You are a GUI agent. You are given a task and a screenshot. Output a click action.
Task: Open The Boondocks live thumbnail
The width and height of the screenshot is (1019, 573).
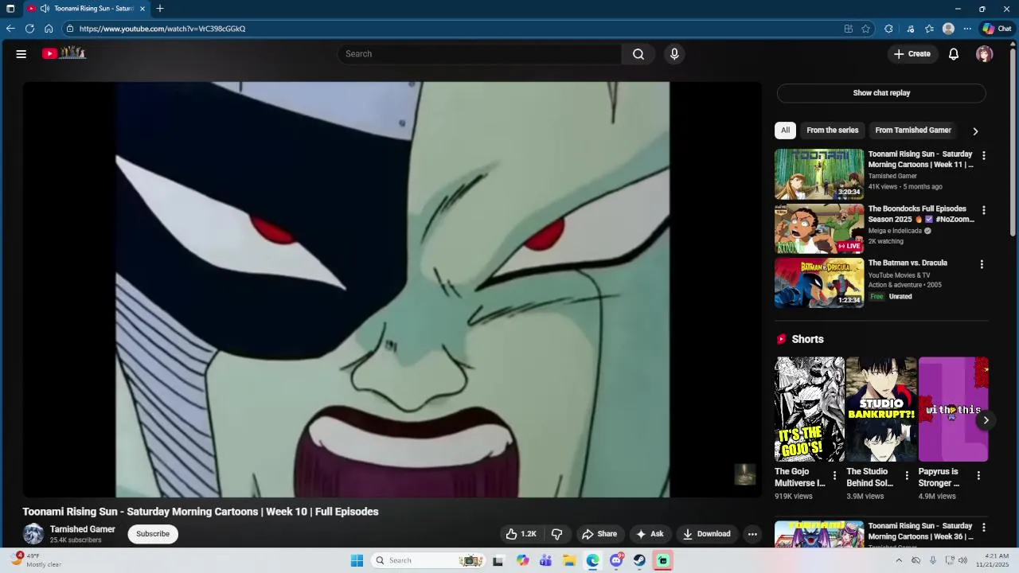[x=819, y=228]
